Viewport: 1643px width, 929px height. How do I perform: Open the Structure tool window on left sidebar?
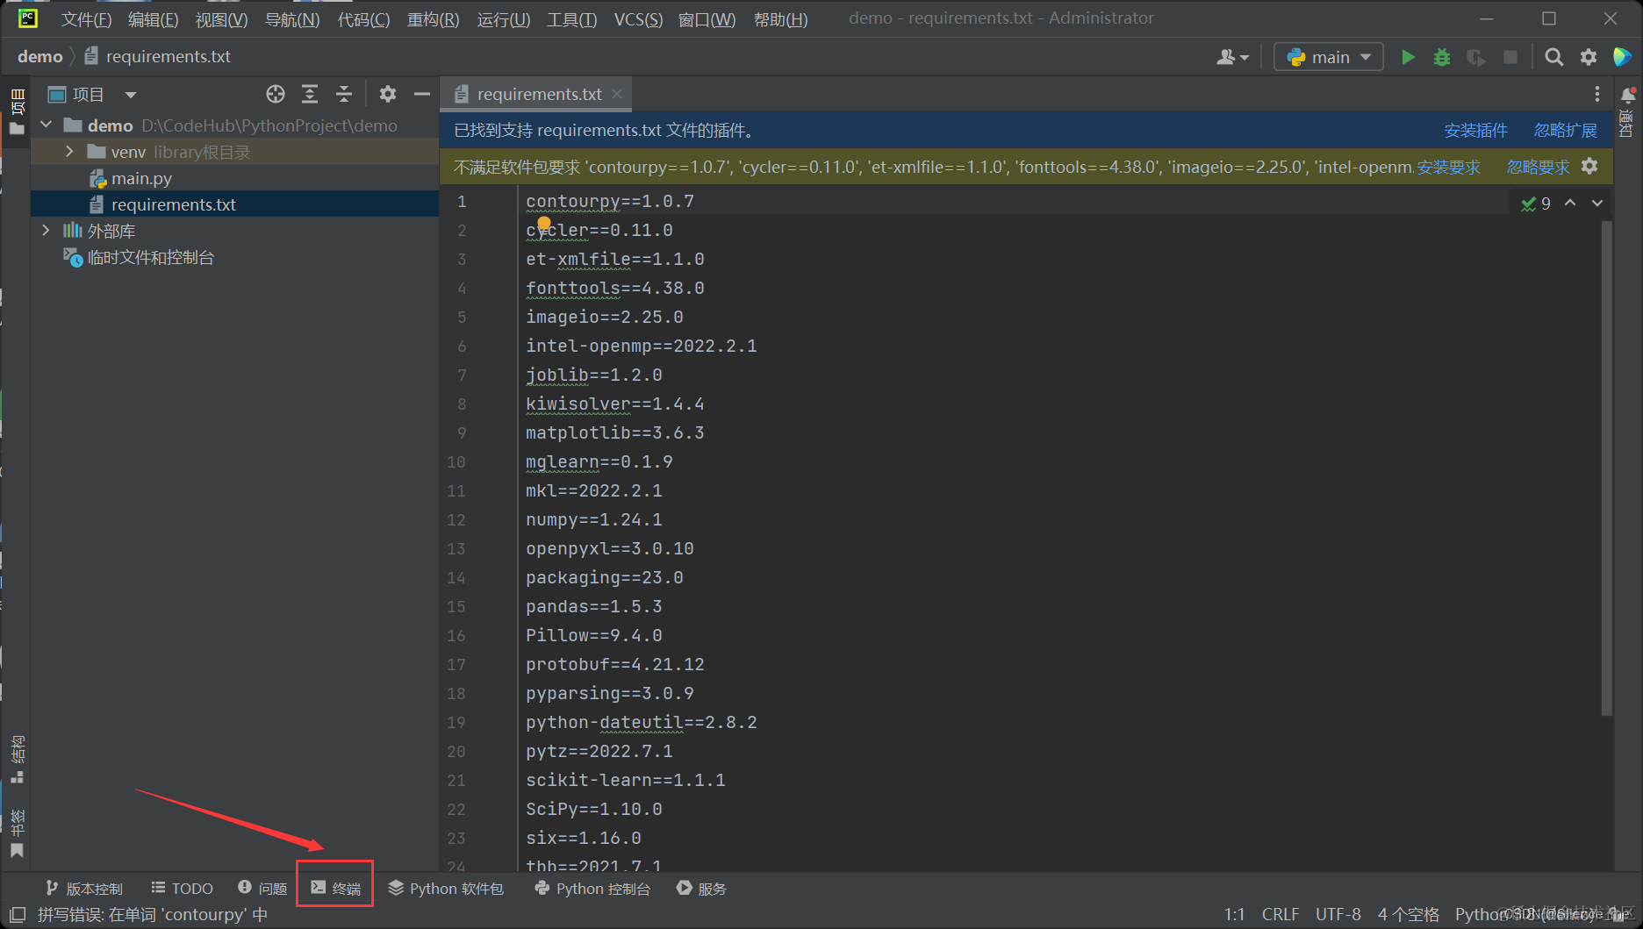(17, 760)
